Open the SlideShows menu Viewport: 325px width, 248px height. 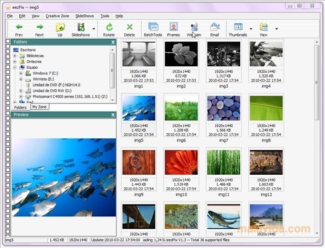click(85, 16)
